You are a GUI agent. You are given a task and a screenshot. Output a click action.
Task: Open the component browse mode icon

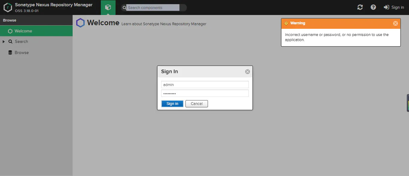pyautogui.click(x=108, y=7)
